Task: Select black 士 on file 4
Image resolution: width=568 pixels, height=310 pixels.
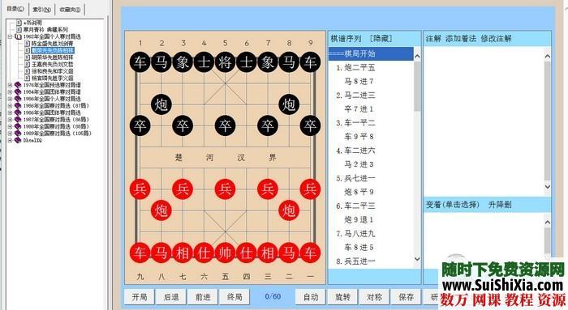Action: click(x=204, y=62)
